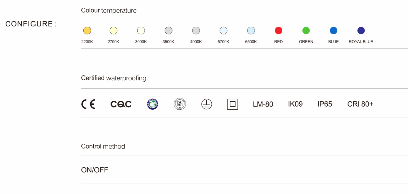Select the ON/OFF control method
Viewport: 408px width, 194px height.
pos(95,170)
